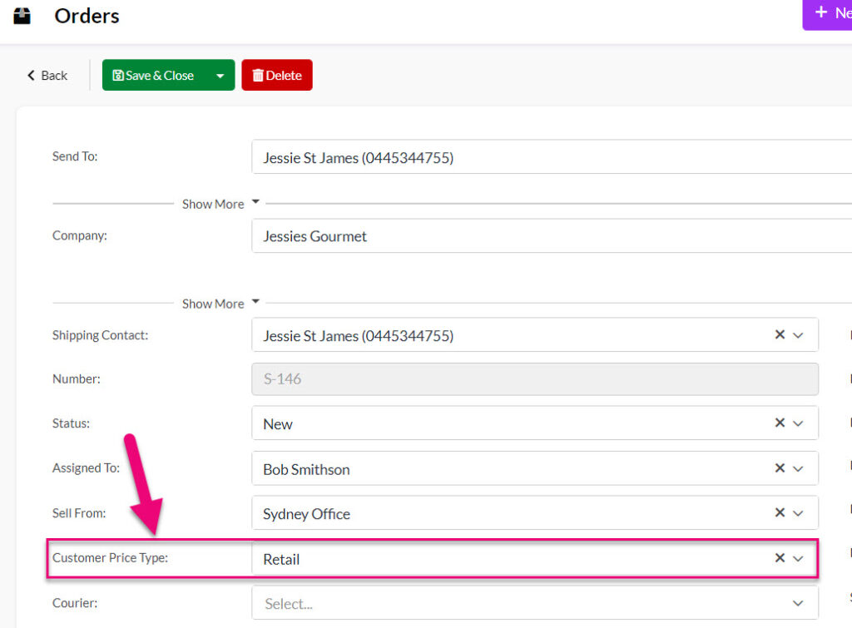This screenshot has width=852, height=628.
Task: Open the Courier dropdown
Action: [798, 603]
